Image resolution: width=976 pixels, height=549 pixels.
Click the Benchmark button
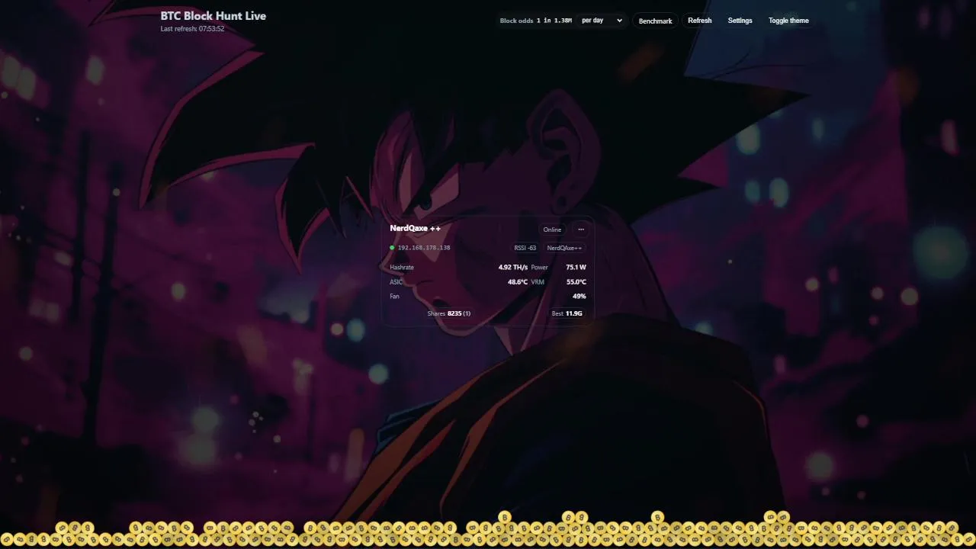tap(655, 21)
